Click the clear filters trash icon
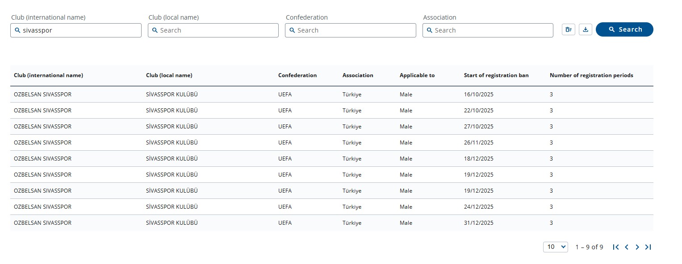 pyautogui.click(x=568, y=29)
